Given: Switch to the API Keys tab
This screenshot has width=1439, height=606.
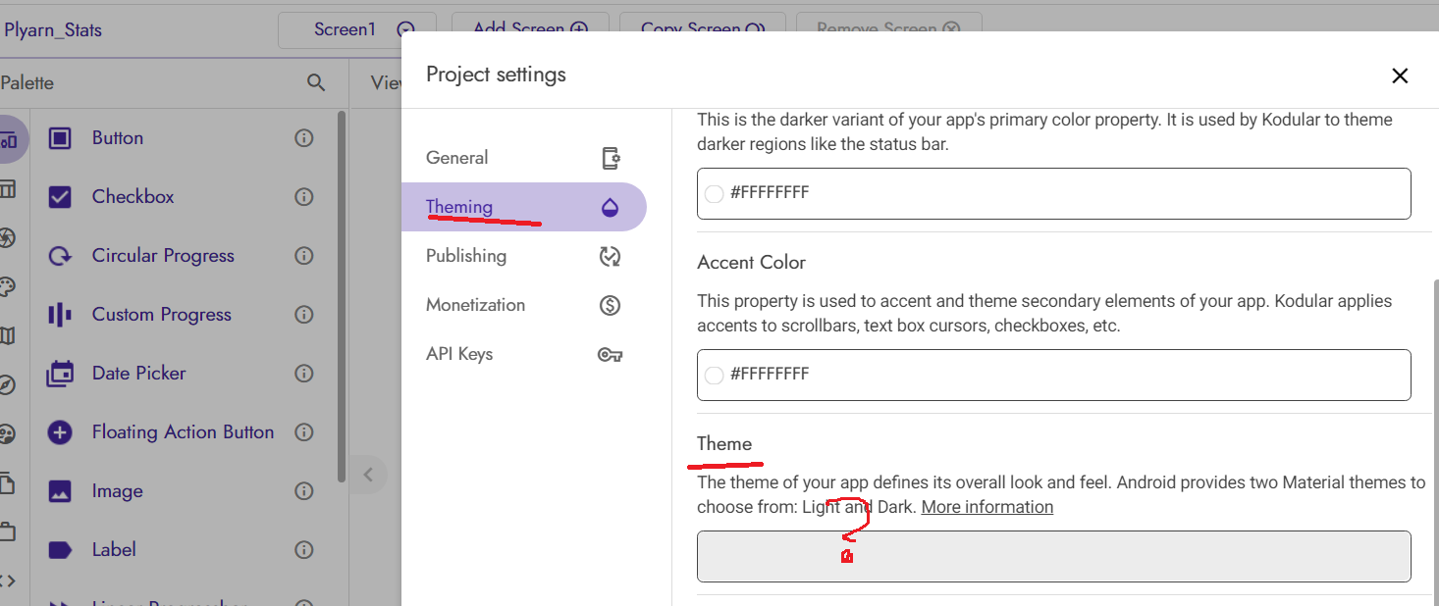Looking at the screenshot, I should (x=524, y=354).
